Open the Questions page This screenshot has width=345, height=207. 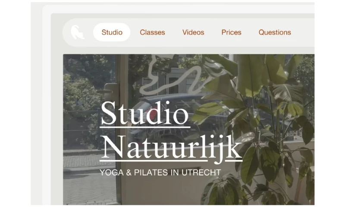pyautogui.click(x=275, y=32)
